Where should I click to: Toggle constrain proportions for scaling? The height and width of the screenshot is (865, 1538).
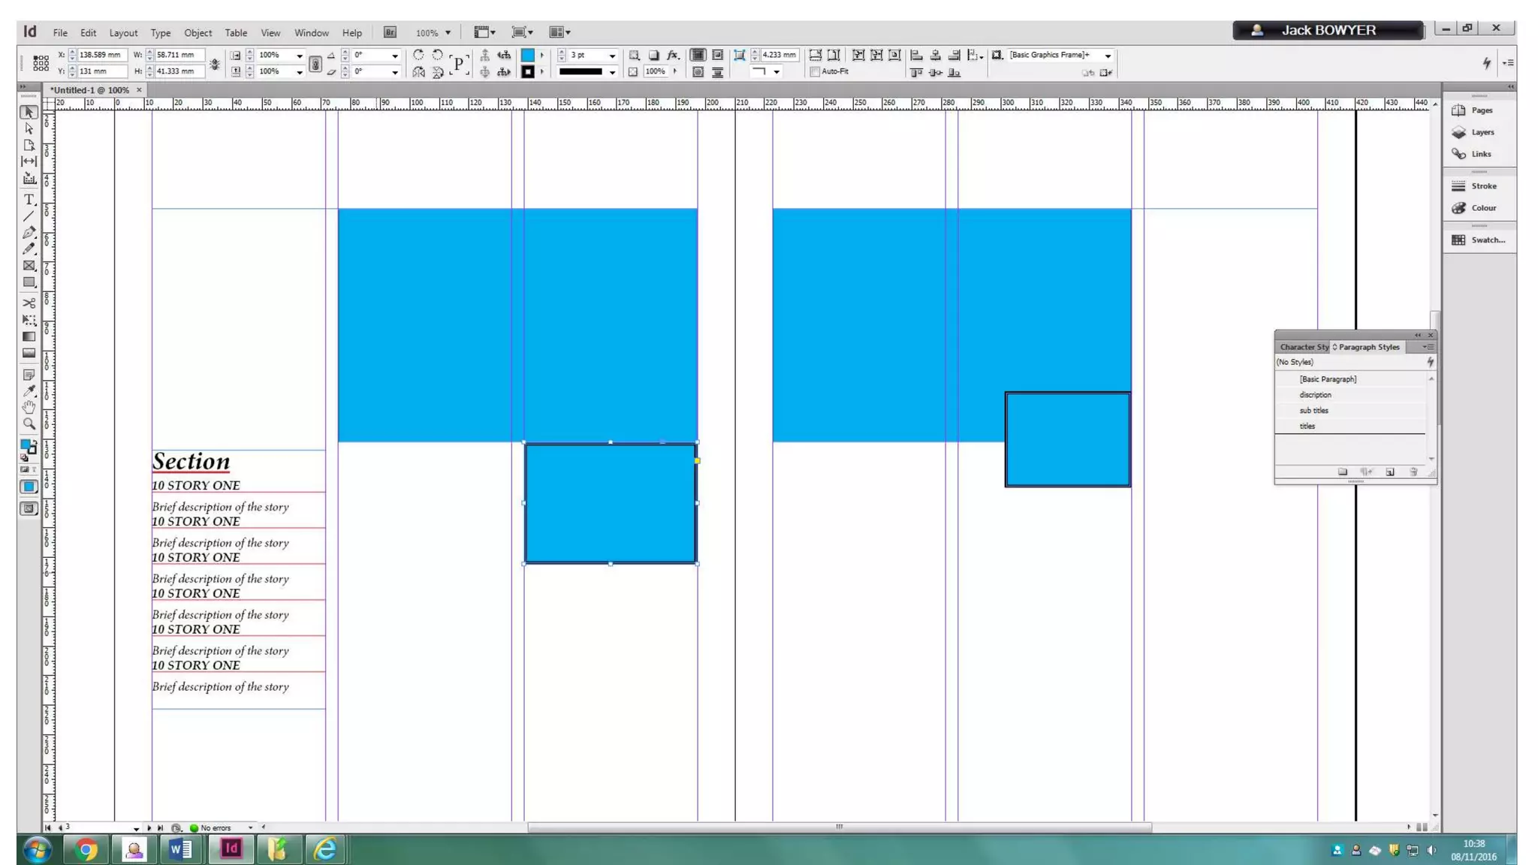[x=315, y=64]
